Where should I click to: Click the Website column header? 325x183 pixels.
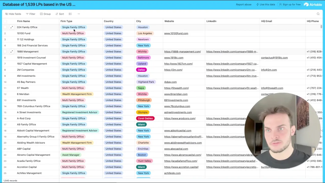(x=169, y=21)
